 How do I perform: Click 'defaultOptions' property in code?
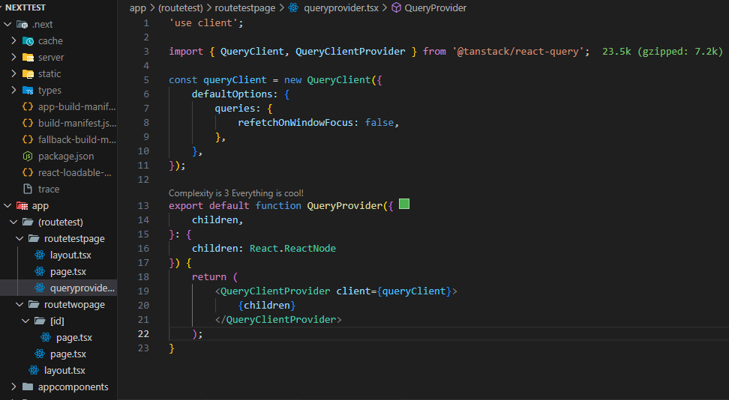(x=232, y=94)
